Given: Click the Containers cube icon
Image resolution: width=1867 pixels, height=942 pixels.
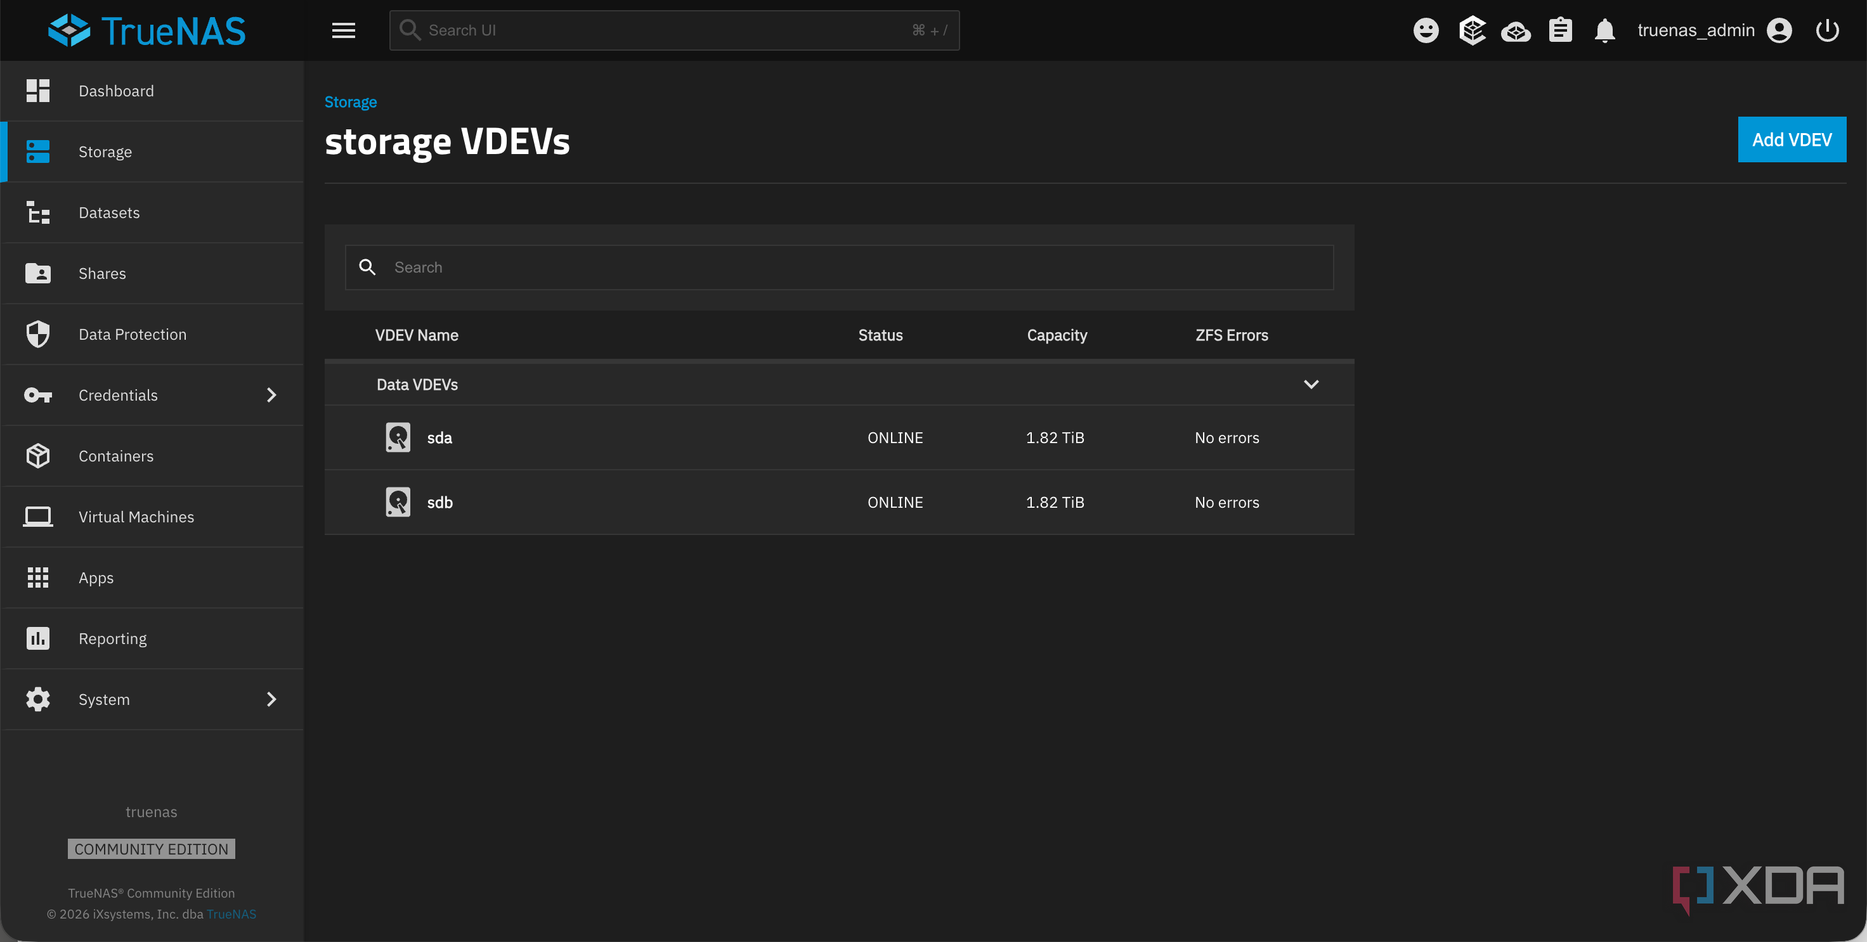Looking at the screenshot, I should (37, 456).
